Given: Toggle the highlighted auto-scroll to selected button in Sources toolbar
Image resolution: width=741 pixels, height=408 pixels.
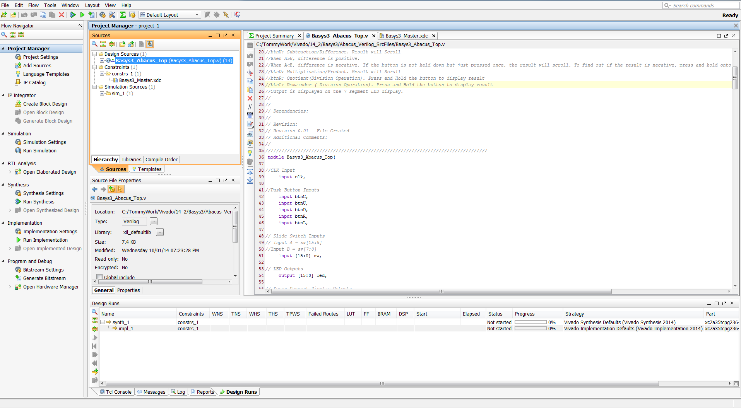Looking at the screenshot, I should coord(150,44).
